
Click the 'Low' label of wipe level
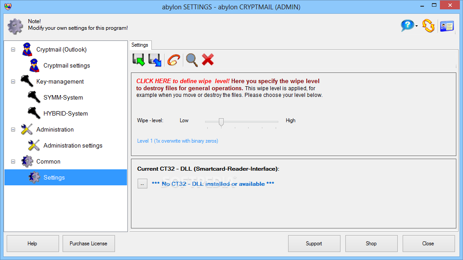pos(184,120)
